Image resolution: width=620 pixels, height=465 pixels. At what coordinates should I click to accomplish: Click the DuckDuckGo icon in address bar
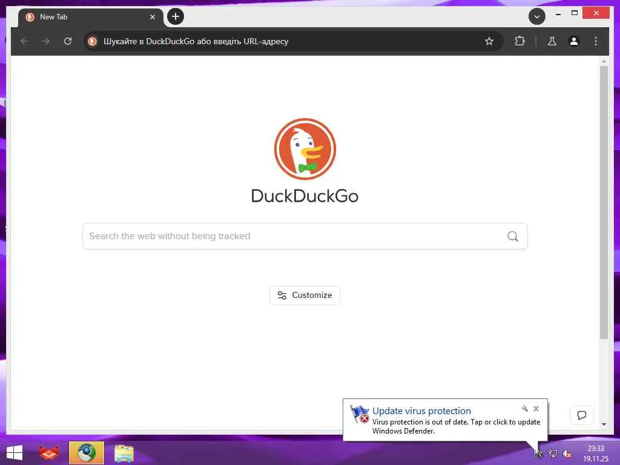coord(93,41)
